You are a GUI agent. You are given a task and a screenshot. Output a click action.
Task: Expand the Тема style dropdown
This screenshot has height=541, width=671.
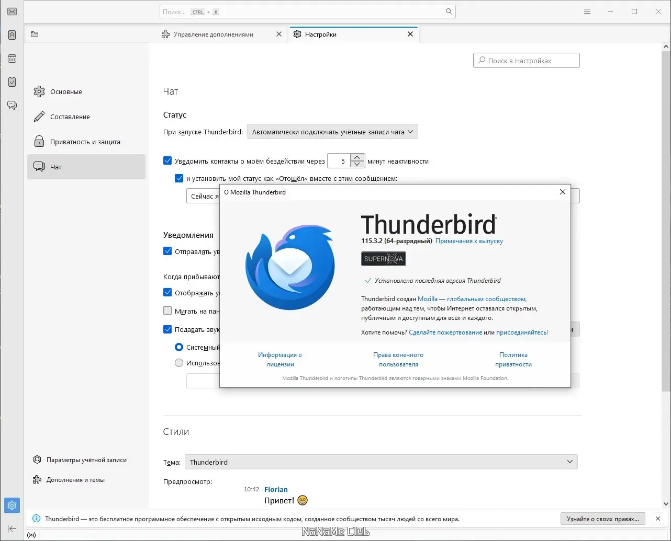(381, 462)
